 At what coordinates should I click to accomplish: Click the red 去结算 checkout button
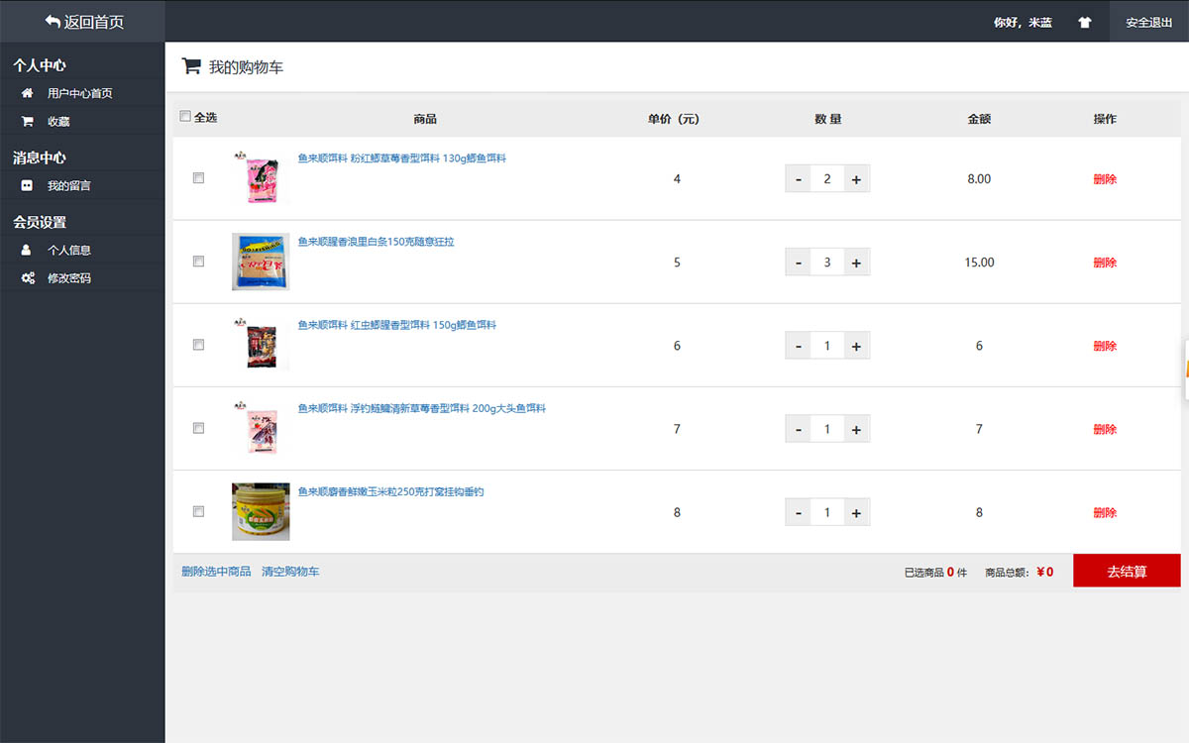pos(1127,571)
